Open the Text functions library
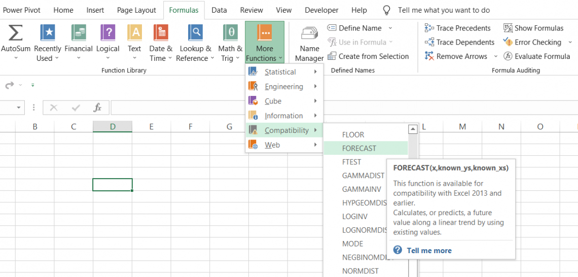 (x=134, y=43)
